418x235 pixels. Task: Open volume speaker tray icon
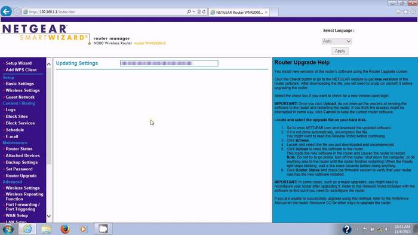point(386,229)
